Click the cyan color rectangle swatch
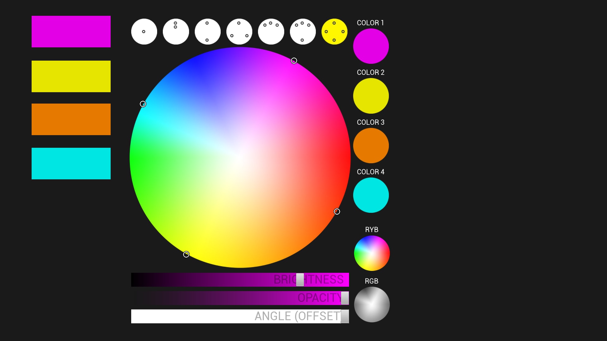 pos(71,163)
